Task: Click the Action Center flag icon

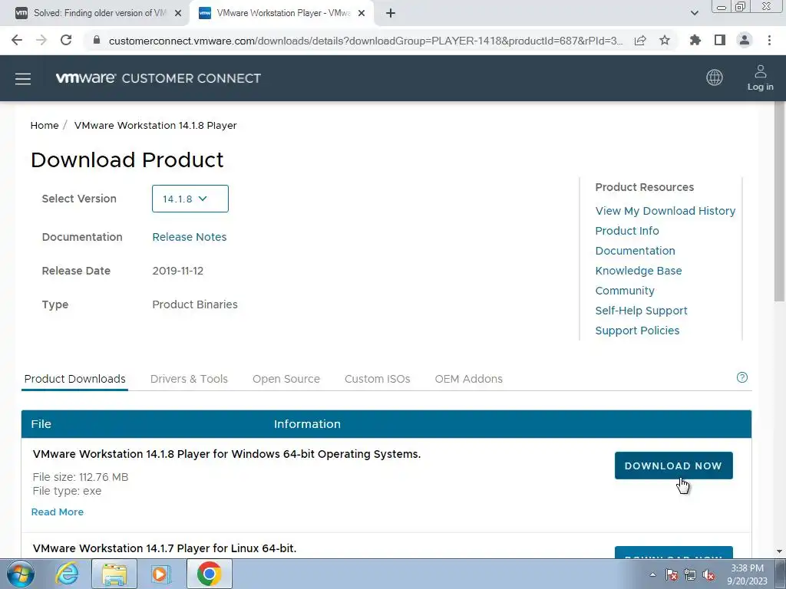Action: tap(672, 575)
